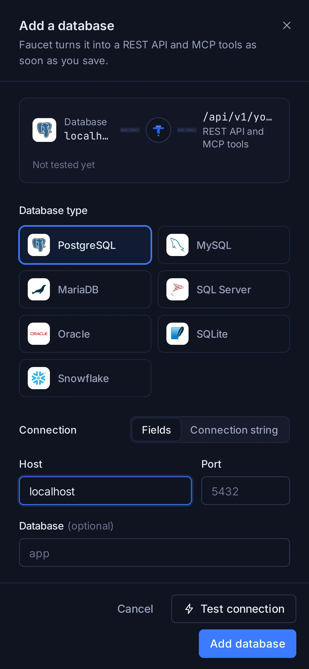Focus the Port input field

point(246,491)
